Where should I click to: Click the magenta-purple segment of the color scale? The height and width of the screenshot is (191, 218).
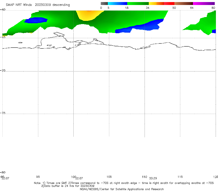pyautogui.click(x=204, y=4)
